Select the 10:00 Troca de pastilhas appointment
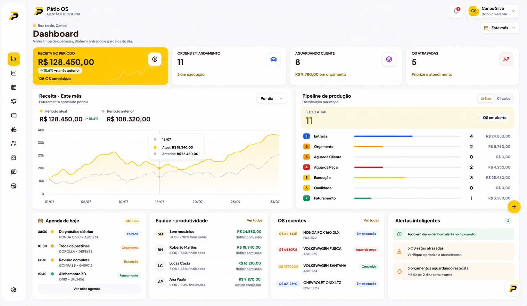Image resolution: width=527 pixels, height=306 pixels. pos(89,249)
